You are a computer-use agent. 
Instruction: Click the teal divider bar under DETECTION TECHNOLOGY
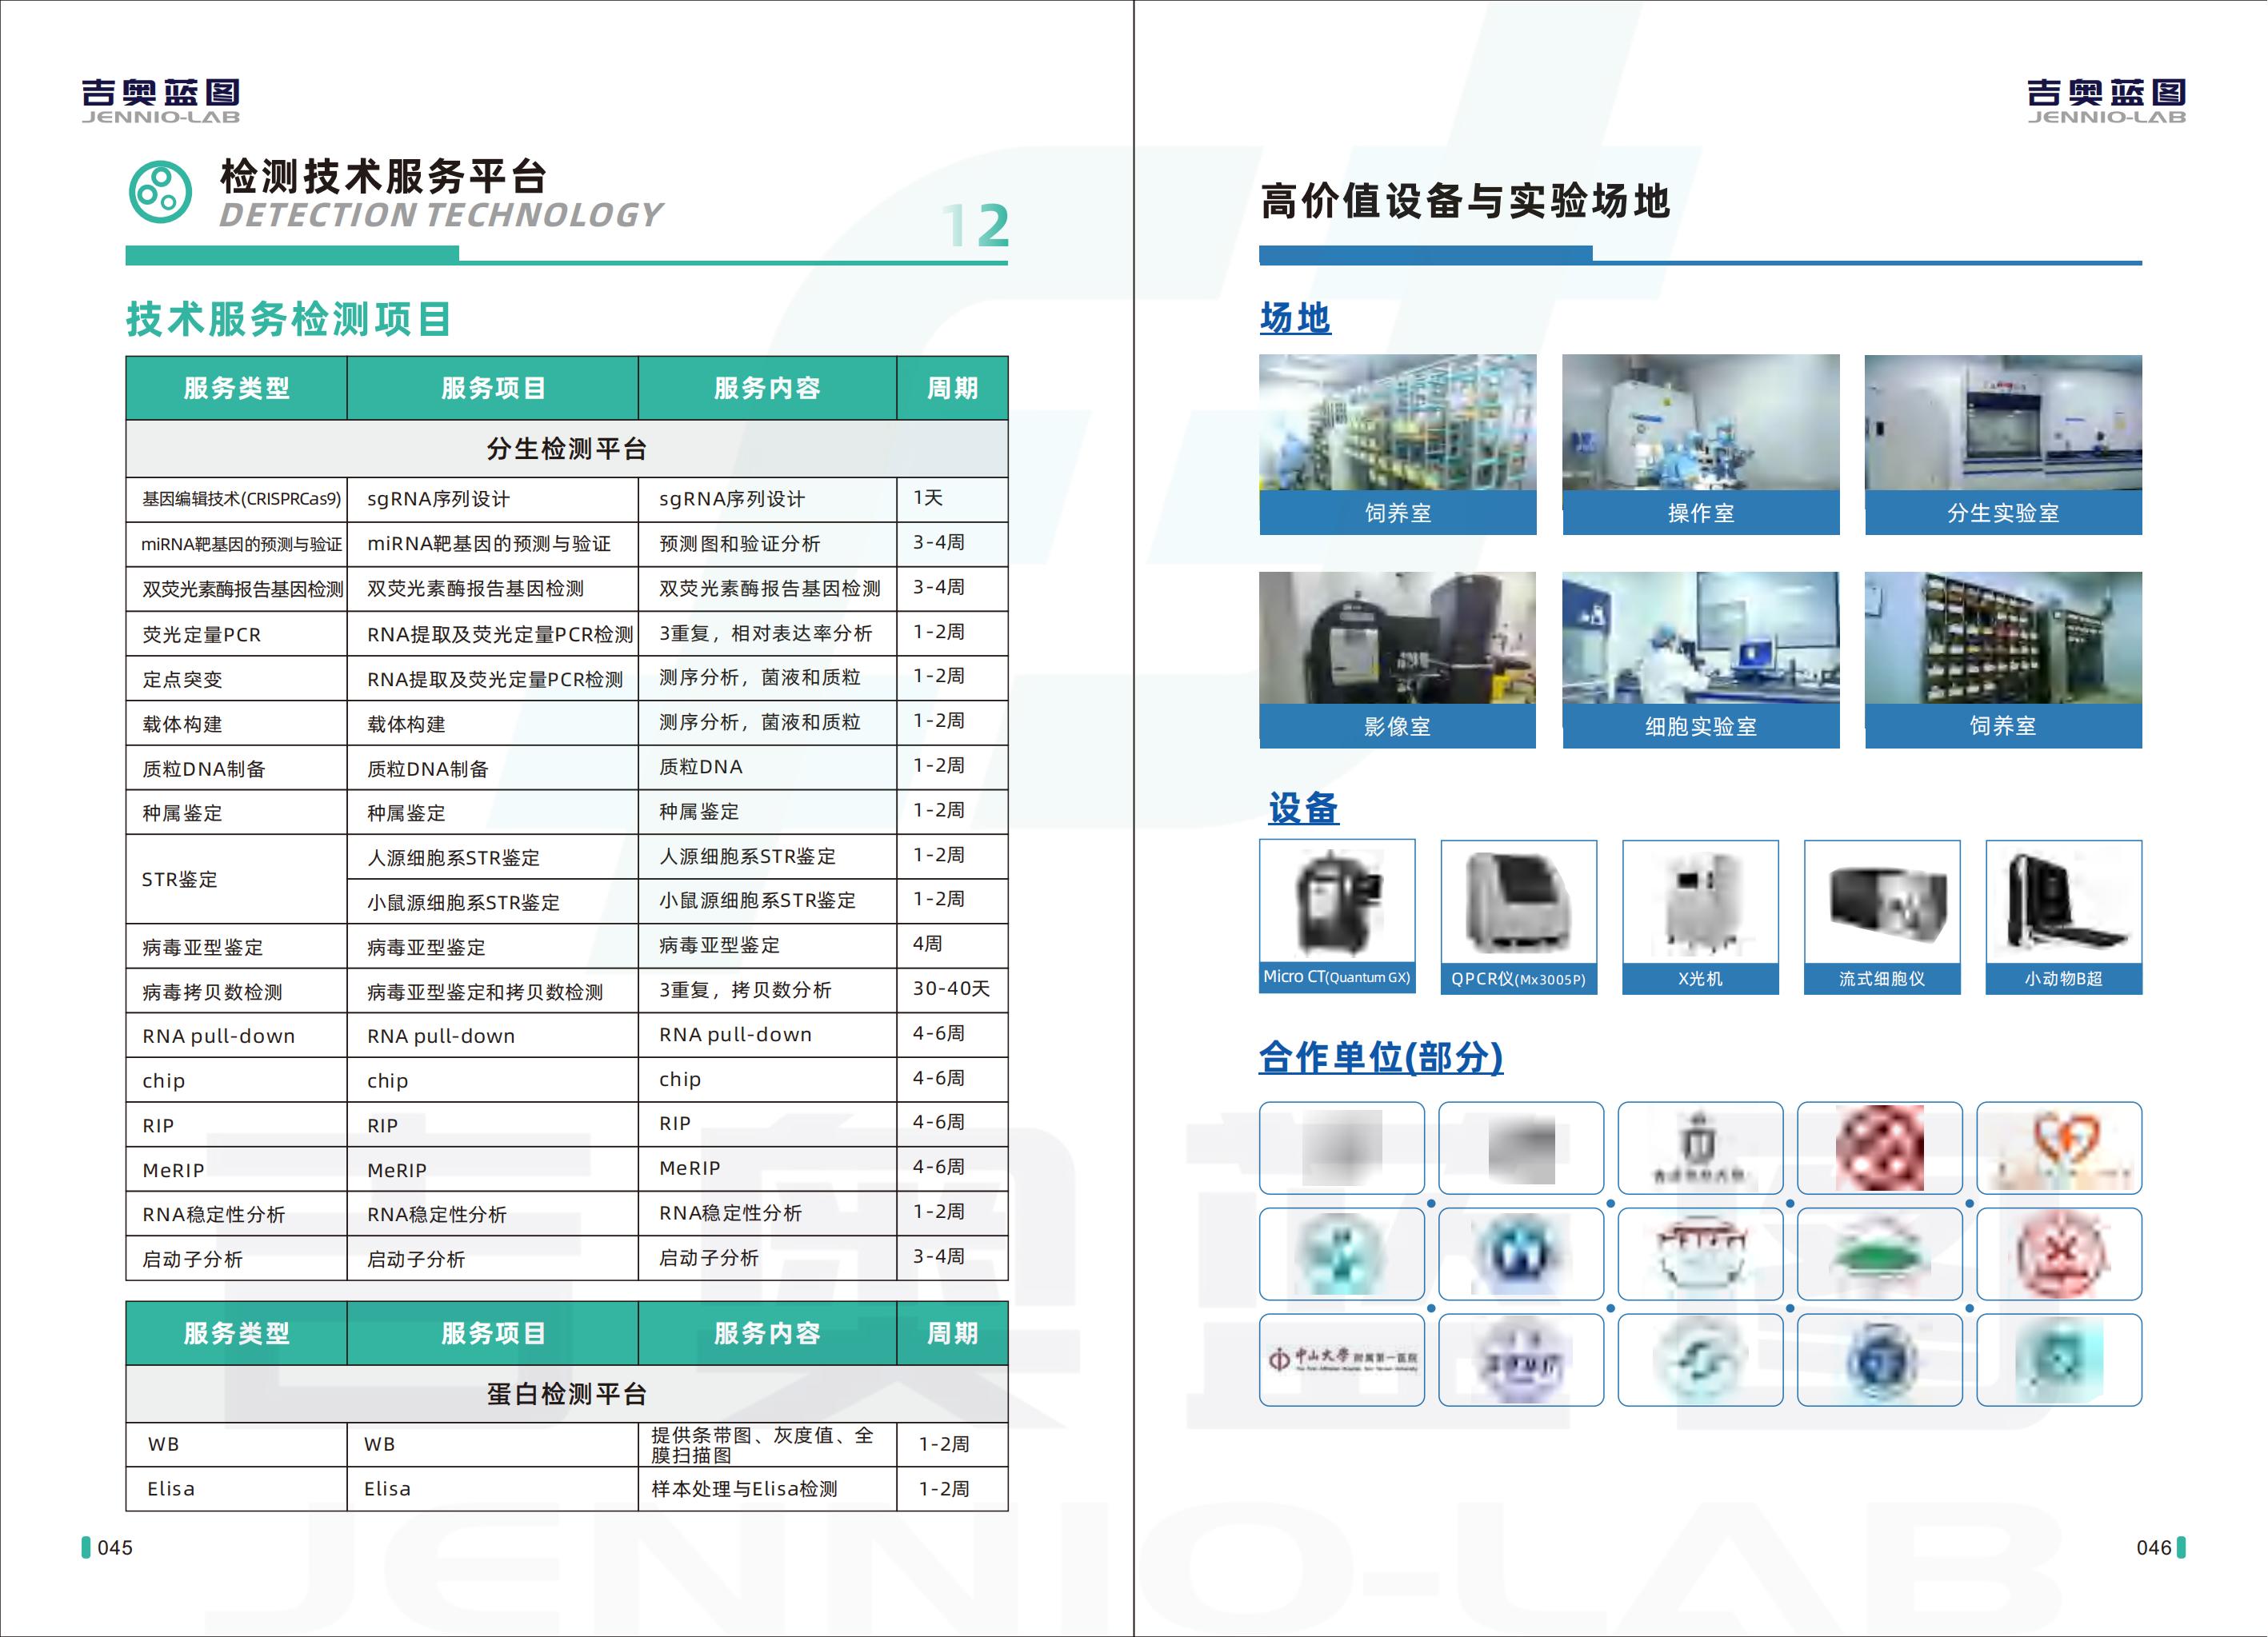(x=290, y=255)
